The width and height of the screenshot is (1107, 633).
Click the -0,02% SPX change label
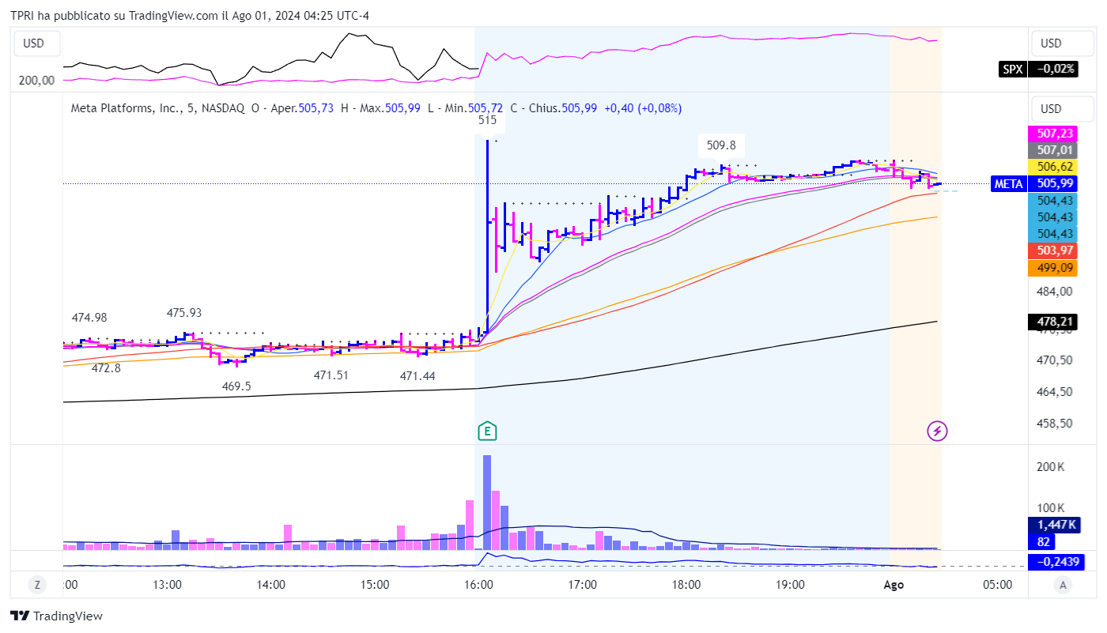click(x=1052, y=69)
